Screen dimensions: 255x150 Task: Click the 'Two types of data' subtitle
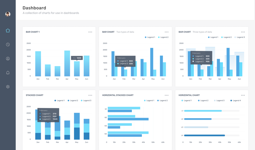pos(125,32)
